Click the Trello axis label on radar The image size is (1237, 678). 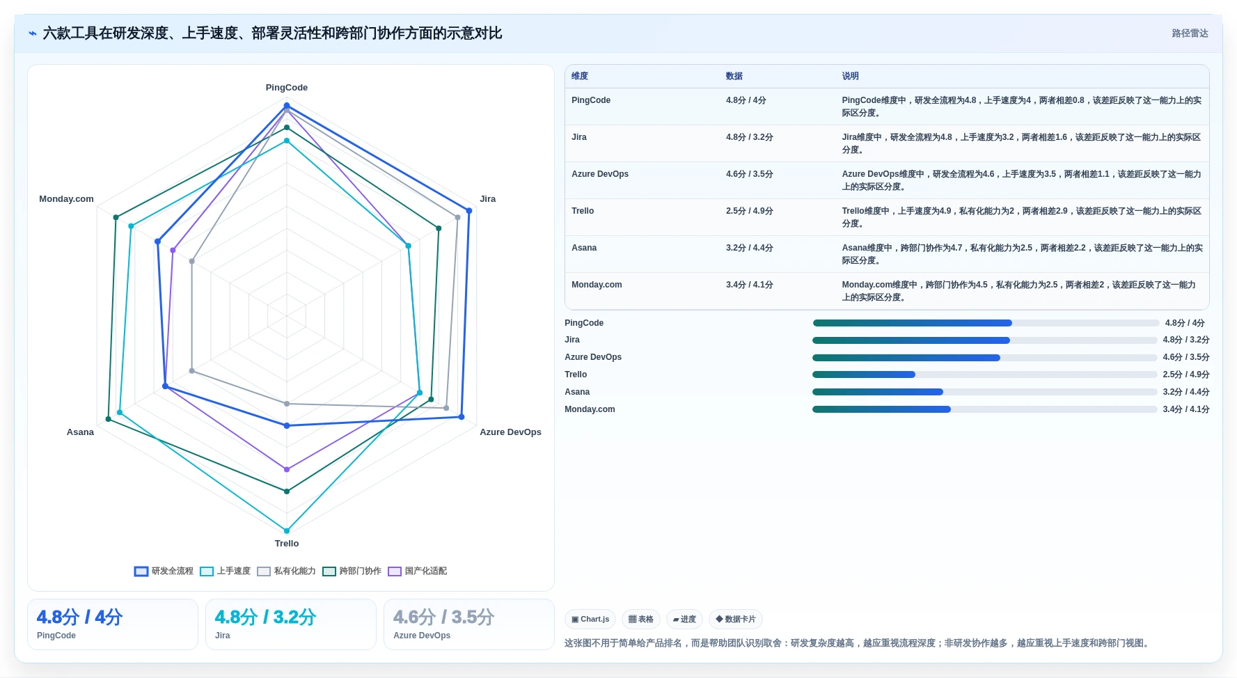point(287,544)
